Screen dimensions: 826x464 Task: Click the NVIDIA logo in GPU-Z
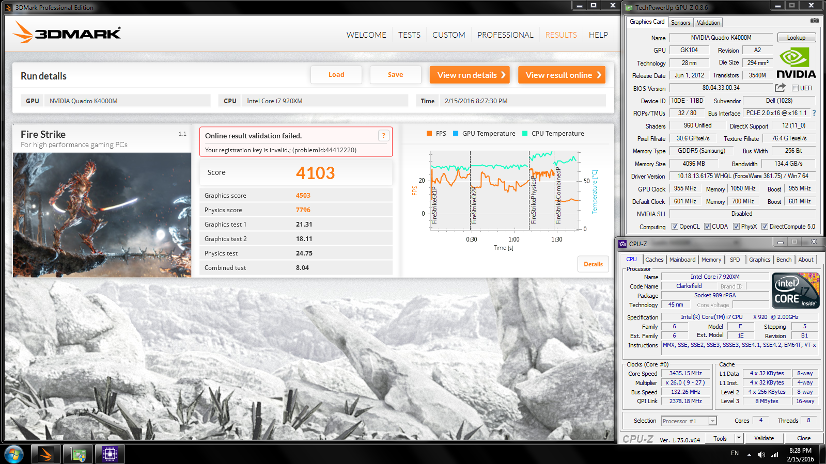[796, 62]
